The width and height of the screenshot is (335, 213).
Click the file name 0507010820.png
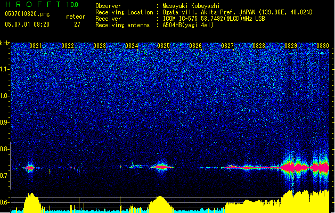pyautogui.click(x=27, y=14)
